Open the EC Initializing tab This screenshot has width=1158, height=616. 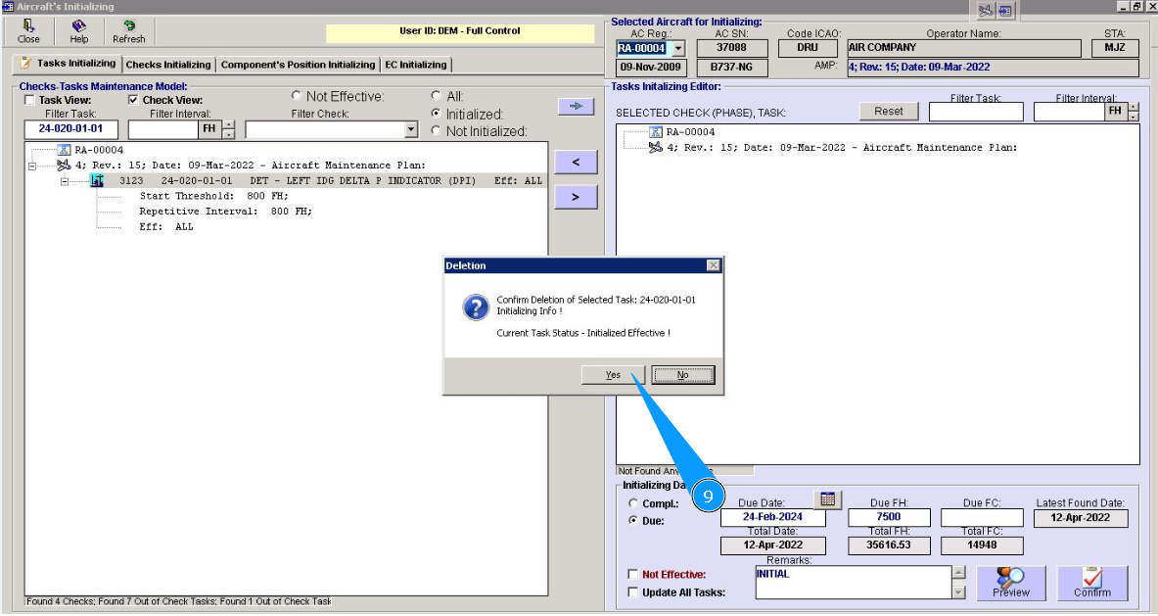coord(416,65)
